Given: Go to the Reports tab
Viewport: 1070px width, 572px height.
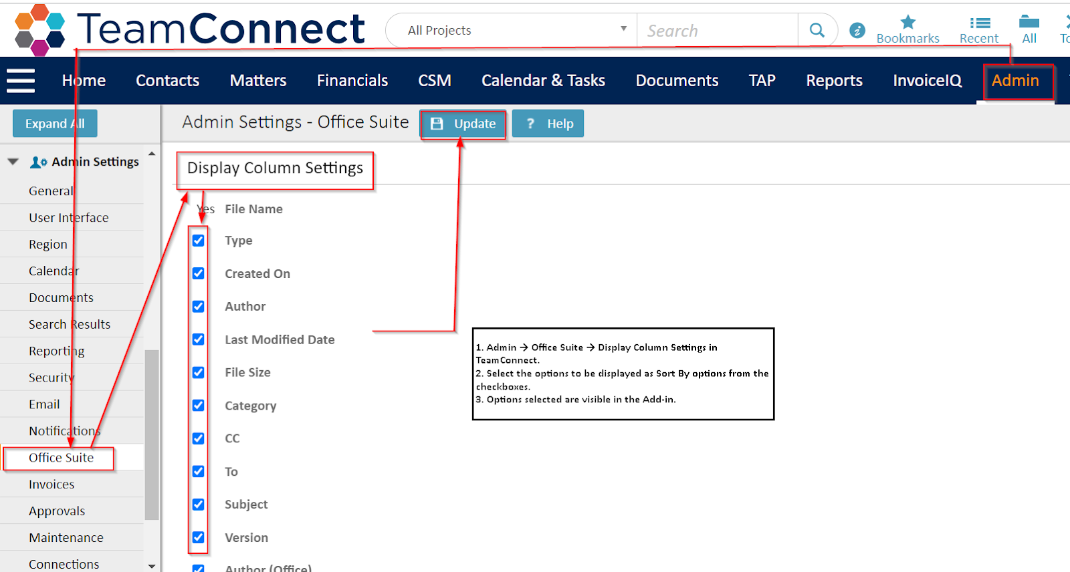Looking at the screenshot, I should click(834, 81).
